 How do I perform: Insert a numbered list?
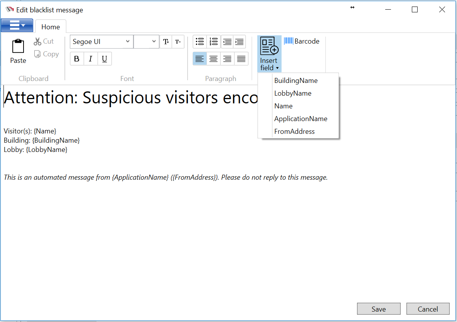tap(213, 42)
